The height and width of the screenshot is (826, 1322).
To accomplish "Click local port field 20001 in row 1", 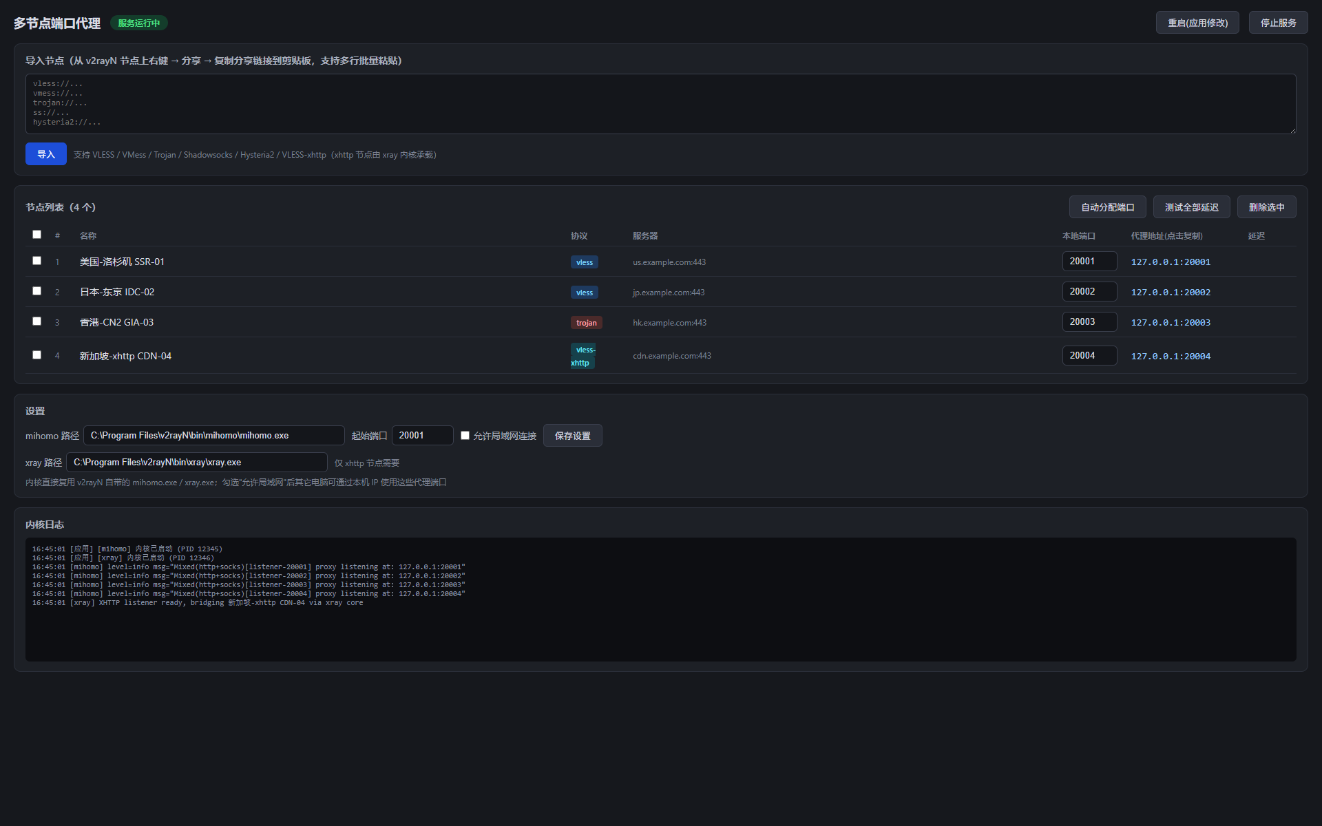I will (x=1089, y=262).
